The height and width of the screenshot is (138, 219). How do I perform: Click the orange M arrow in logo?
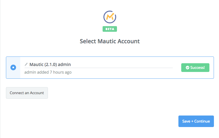(110, 17)
